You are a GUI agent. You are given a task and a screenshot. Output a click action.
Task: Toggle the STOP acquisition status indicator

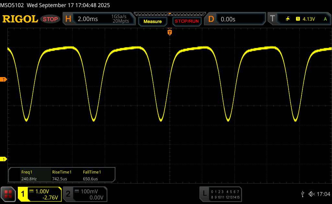[x=51, y=19]
